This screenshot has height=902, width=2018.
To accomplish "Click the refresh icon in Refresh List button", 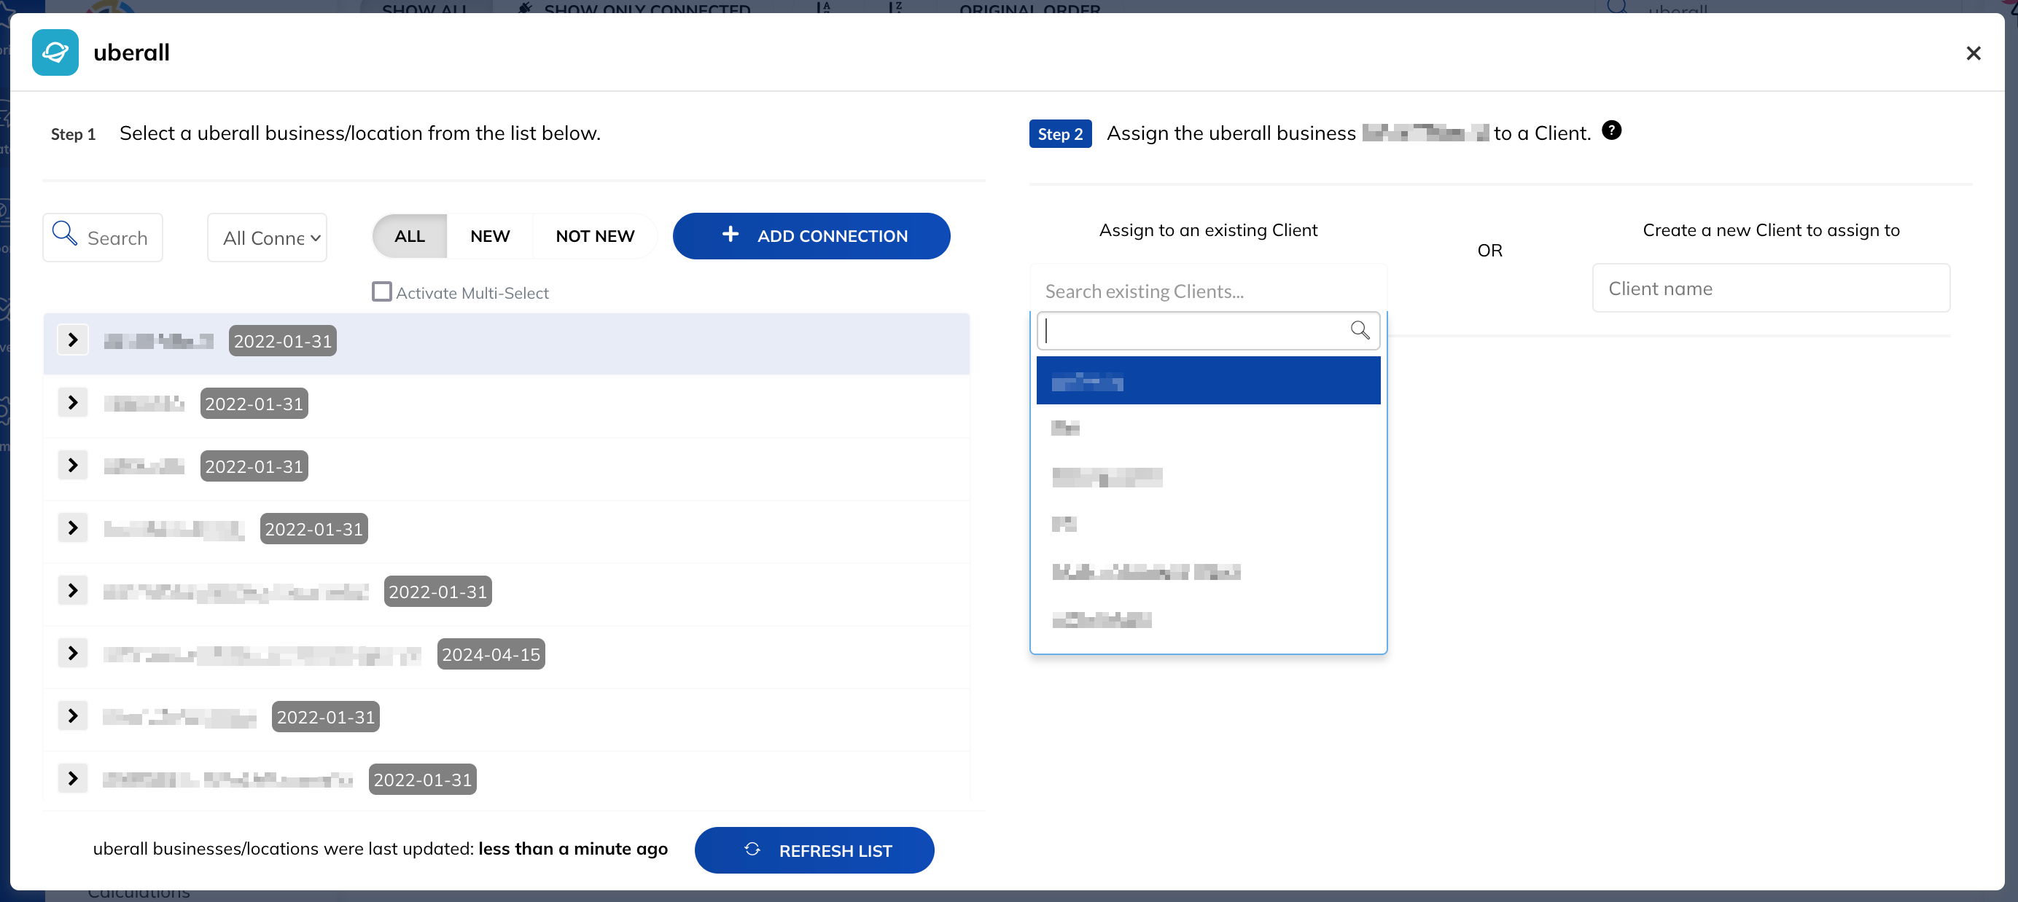I will (752, 850).
